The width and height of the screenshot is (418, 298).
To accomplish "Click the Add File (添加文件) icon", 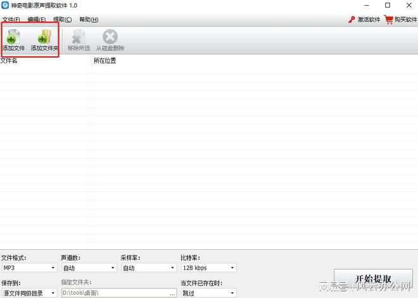I will pos(13,37).
